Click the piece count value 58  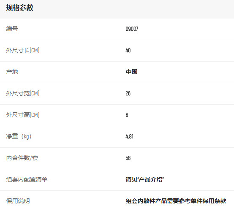pyautogui.click(x=128, y=158)
